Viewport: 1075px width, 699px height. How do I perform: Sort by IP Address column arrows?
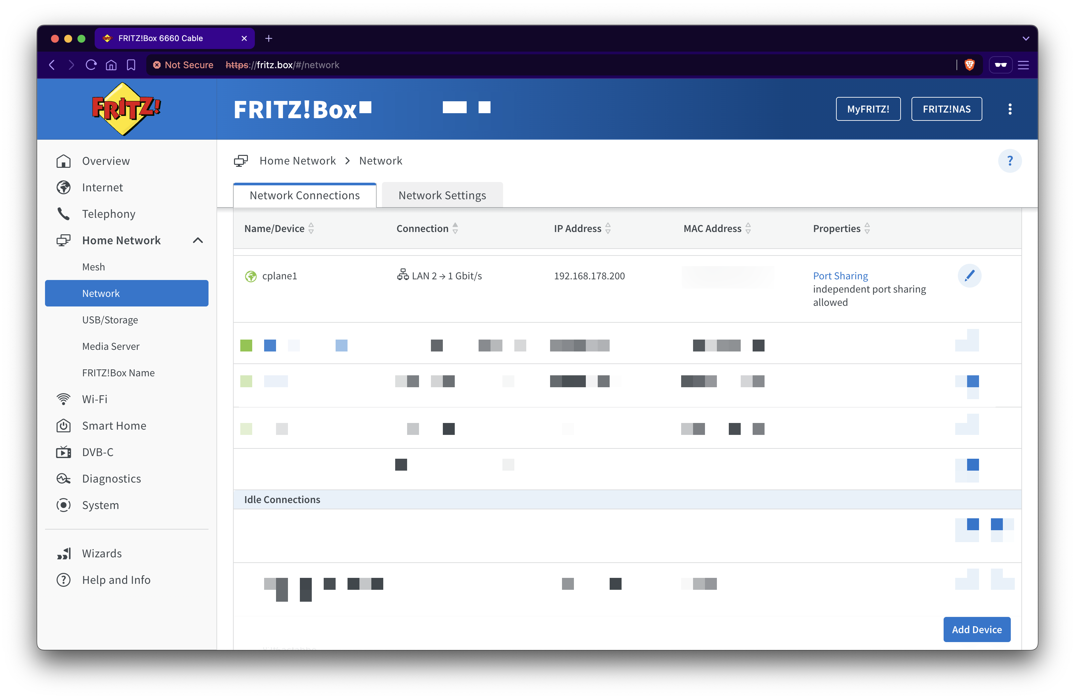pyautogui.click(x=608, y=228)
